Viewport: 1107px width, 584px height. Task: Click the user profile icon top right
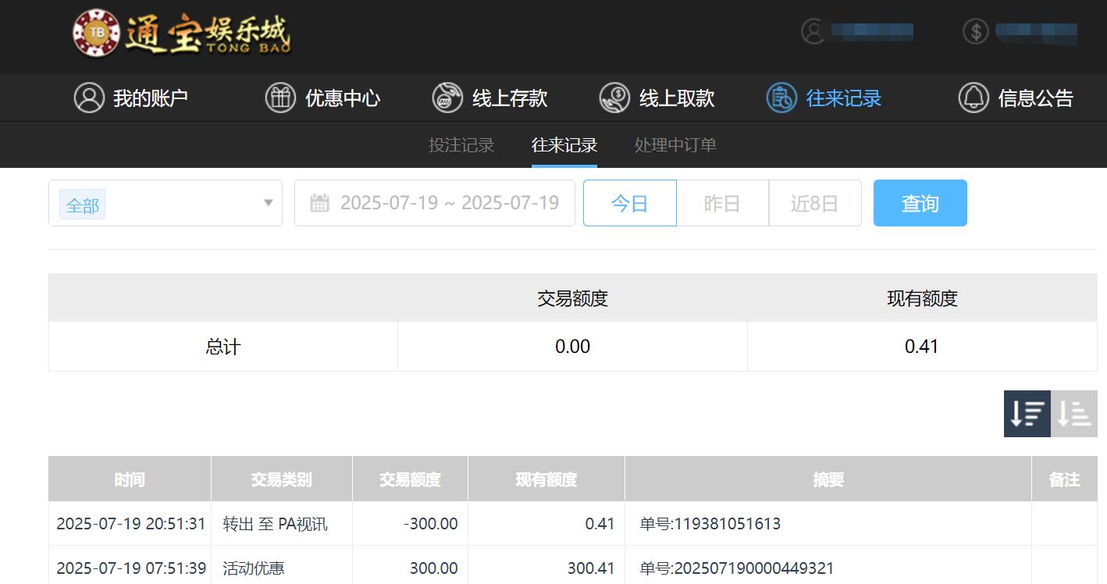click(x=812, y=31)
